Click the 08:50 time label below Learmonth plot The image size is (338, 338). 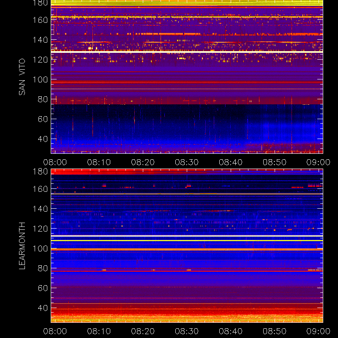click(x=274, y=331)
